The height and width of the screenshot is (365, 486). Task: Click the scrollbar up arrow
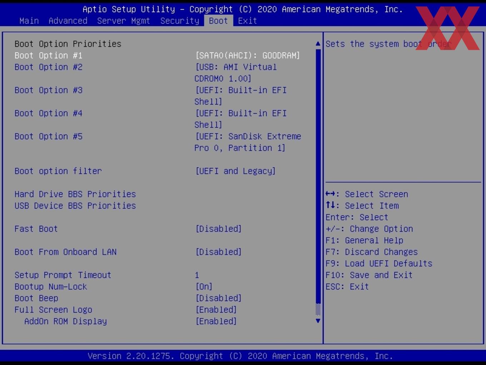point(318,44)
